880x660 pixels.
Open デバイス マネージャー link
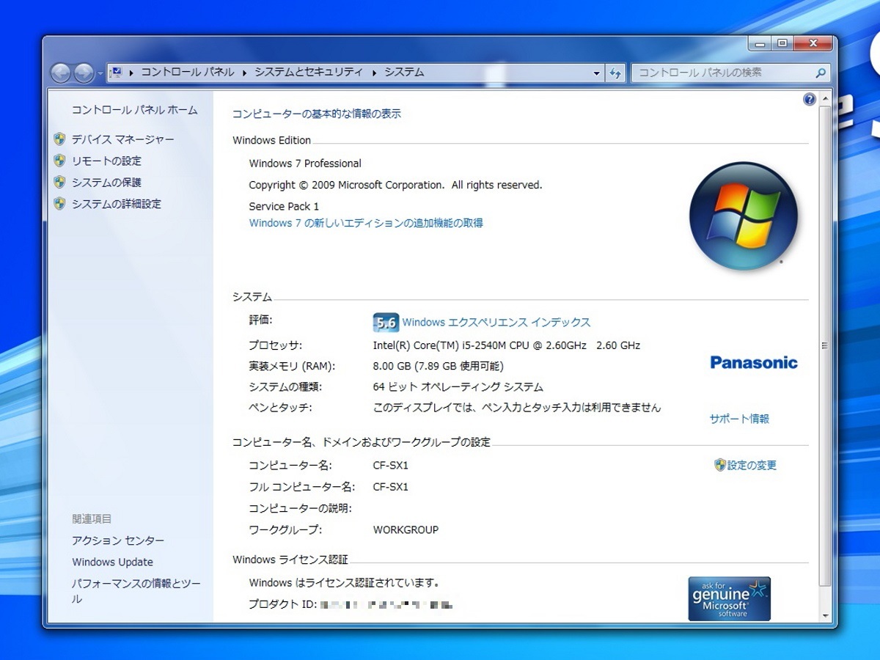[x=123, y=139]
